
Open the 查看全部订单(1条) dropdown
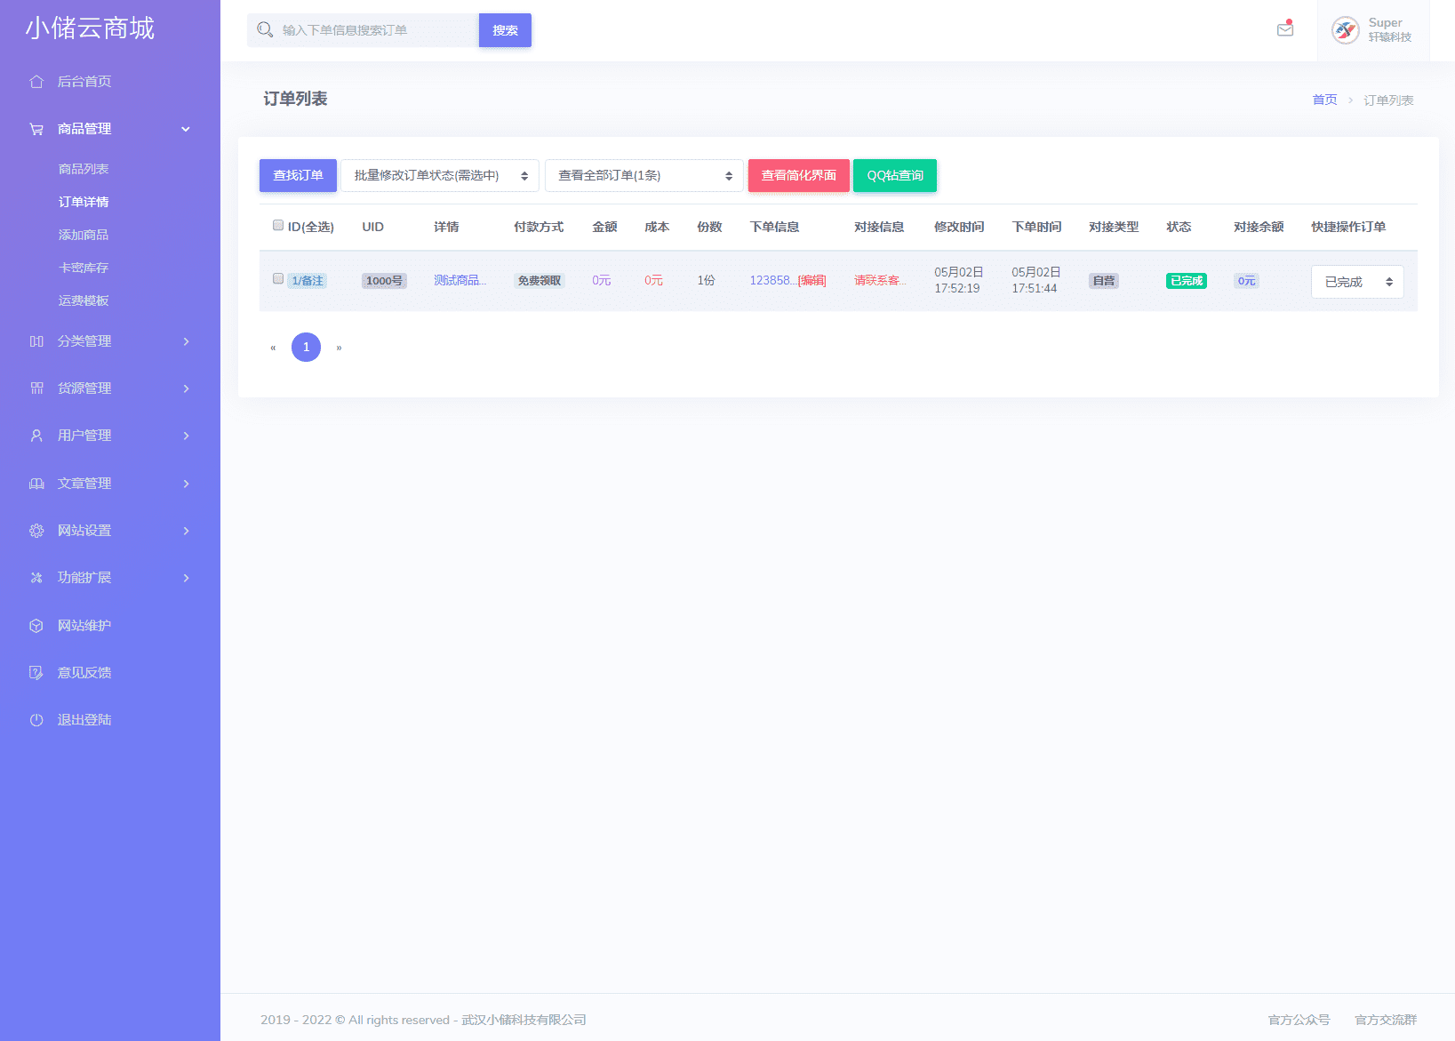click(644, 176)
